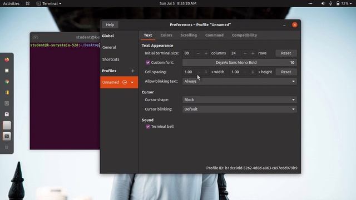Open the Allow blinking text dropdown

(240, 81)
